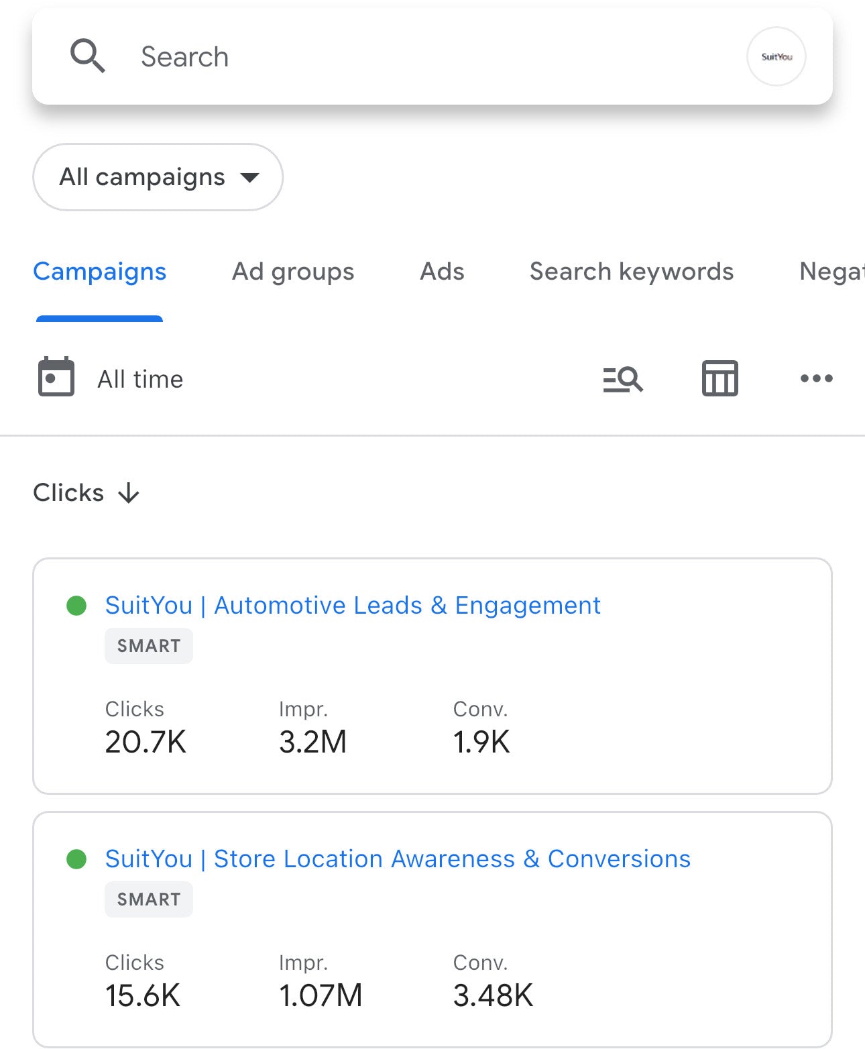The image size is (865, 1049).
Task: Open the SuitYou account avatar
Action: (x=776, y=57)
